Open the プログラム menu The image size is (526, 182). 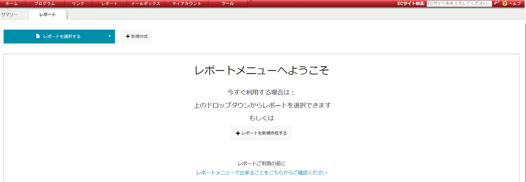point(45,4)
